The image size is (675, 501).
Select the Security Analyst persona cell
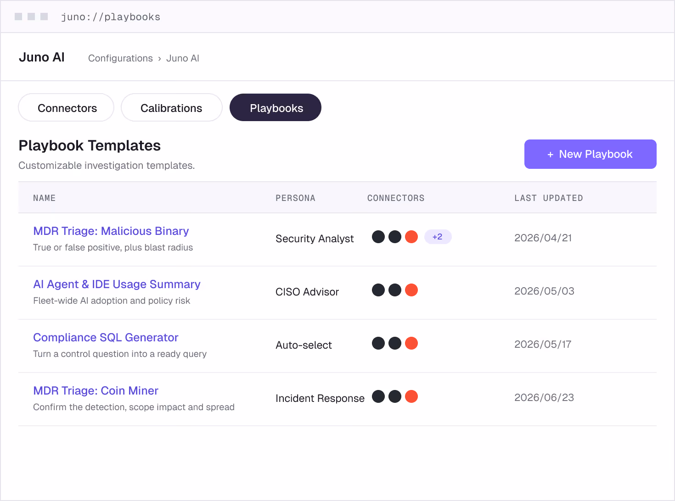pyautogui.click(x=315, y=239)
